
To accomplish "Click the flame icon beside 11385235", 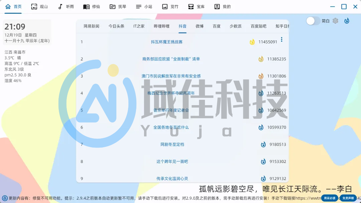I will pyautogui.click(x=261, y=59).
